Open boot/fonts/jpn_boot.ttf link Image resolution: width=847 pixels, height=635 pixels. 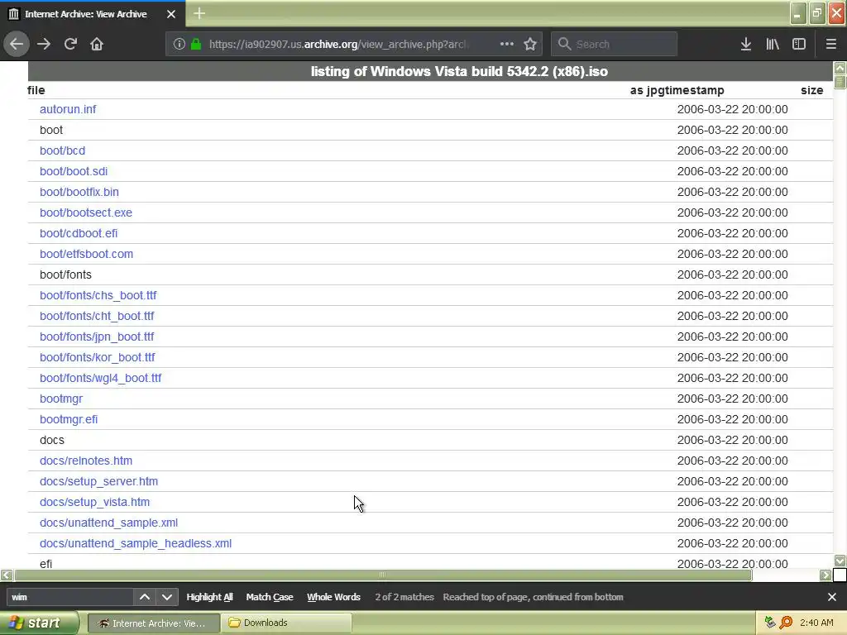[x=97, y=337]
